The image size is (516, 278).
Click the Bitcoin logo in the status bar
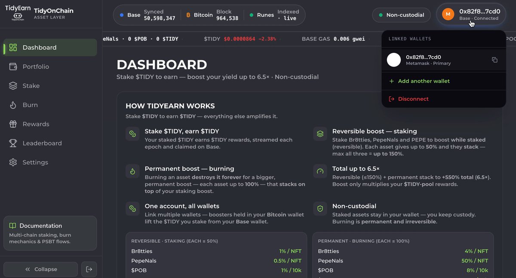pos(188,15)
